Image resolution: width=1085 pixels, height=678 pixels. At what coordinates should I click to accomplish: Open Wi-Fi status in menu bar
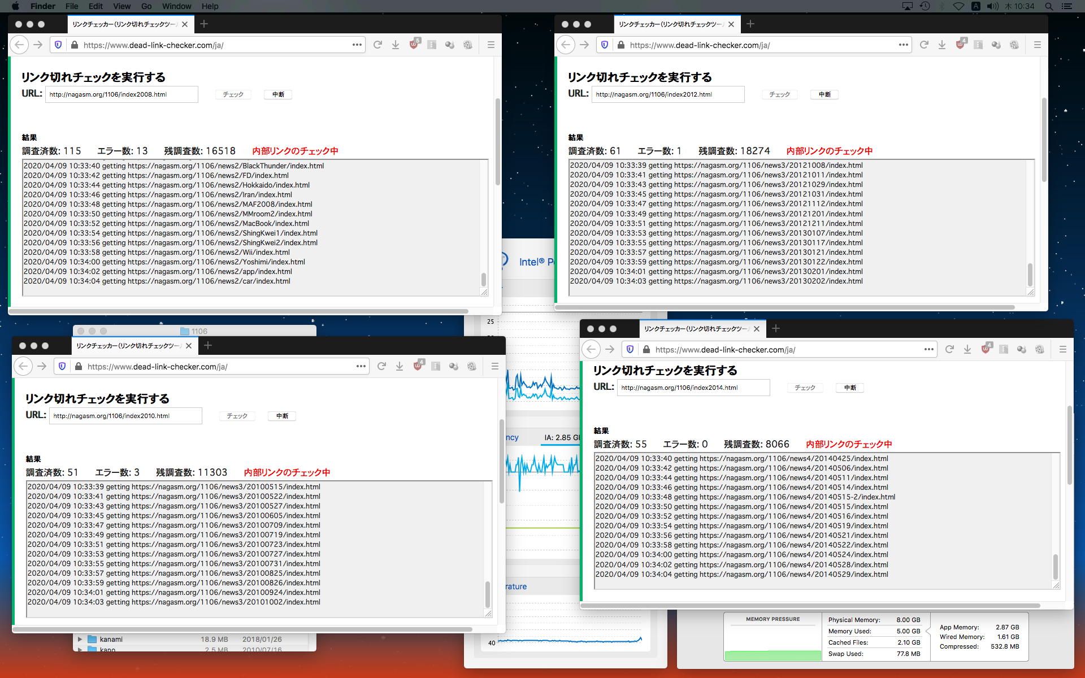[x=958, y=6]
